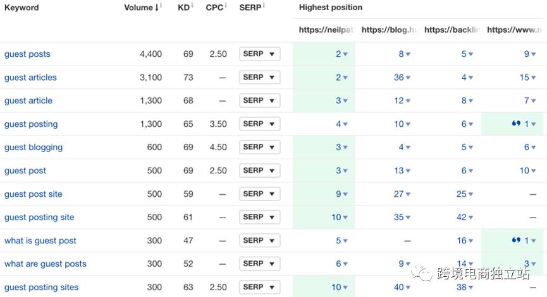Image resolution: width=547 pixels, height=297 pixels.
Task: Select the backlinko column header
Action: pyautogui.click(x=452, y=30)
